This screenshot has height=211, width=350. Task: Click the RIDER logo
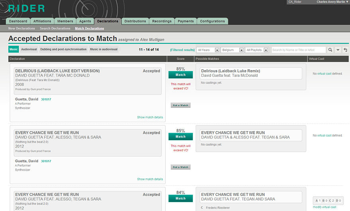click(26, 8)
